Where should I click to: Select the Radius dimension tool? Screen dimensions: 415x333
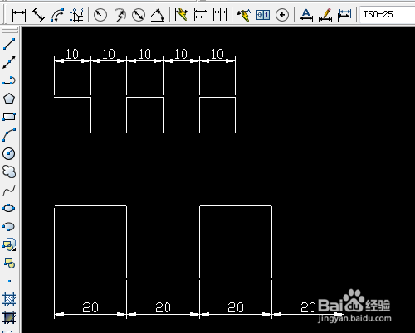(x=100, y=15)
